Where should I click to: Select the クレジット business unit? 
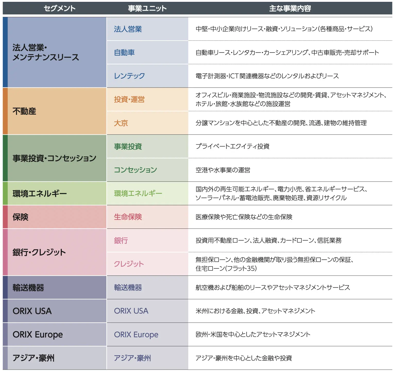[x=129, y=264]
